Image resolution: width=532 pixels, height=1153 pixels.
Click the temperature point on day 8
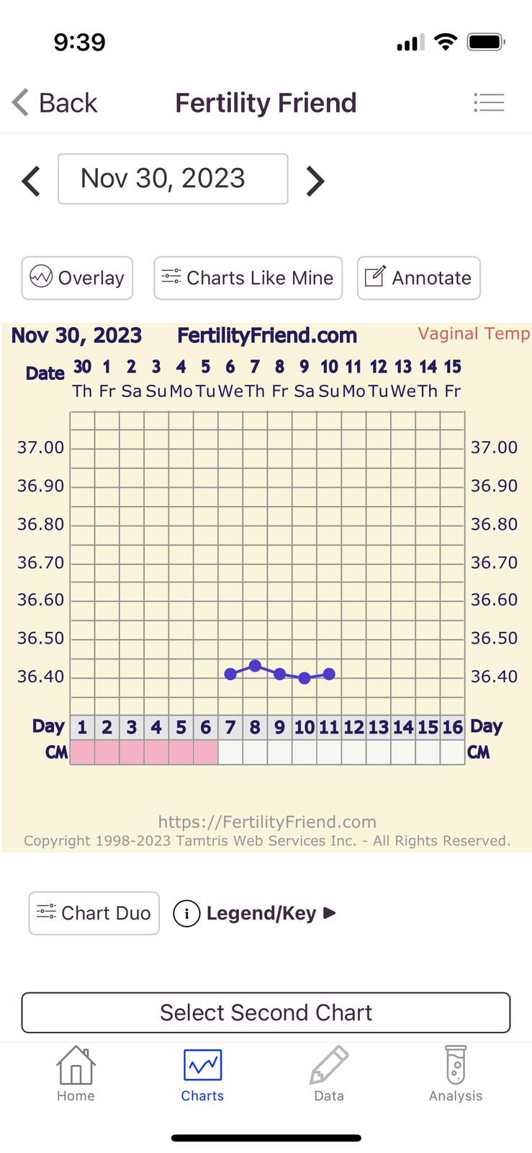255,665
